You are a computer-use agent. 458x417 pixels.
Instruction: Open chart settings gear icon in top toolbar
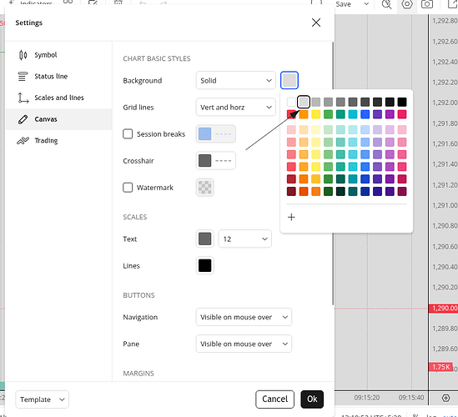(407, 4)
